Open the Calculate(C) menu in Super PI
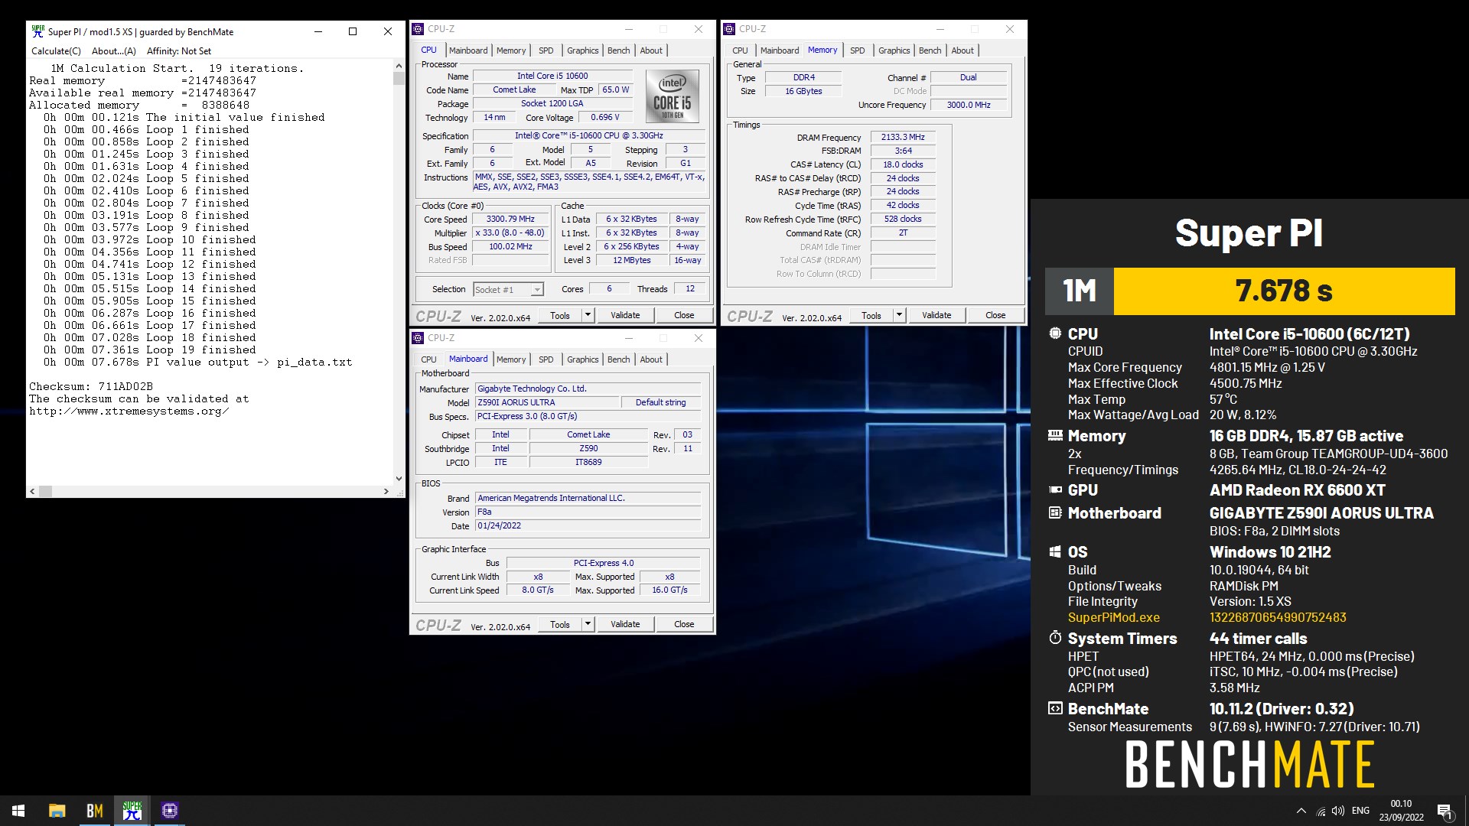1469x826 pixels. coord(56,51)
